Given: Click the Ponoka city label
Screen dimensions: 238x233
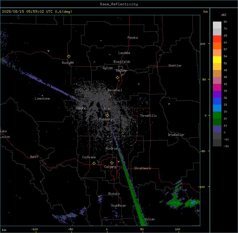Looking at the screenshot, I should pos(133,38).
